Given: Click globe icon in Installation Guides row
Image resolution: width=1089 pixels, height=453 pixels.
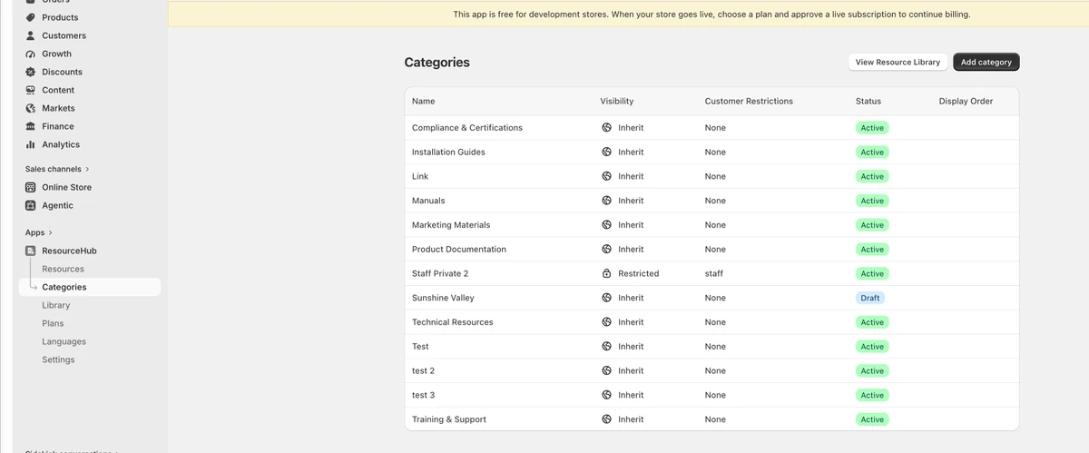Looking at the screenshot, I should click(606, 153).
